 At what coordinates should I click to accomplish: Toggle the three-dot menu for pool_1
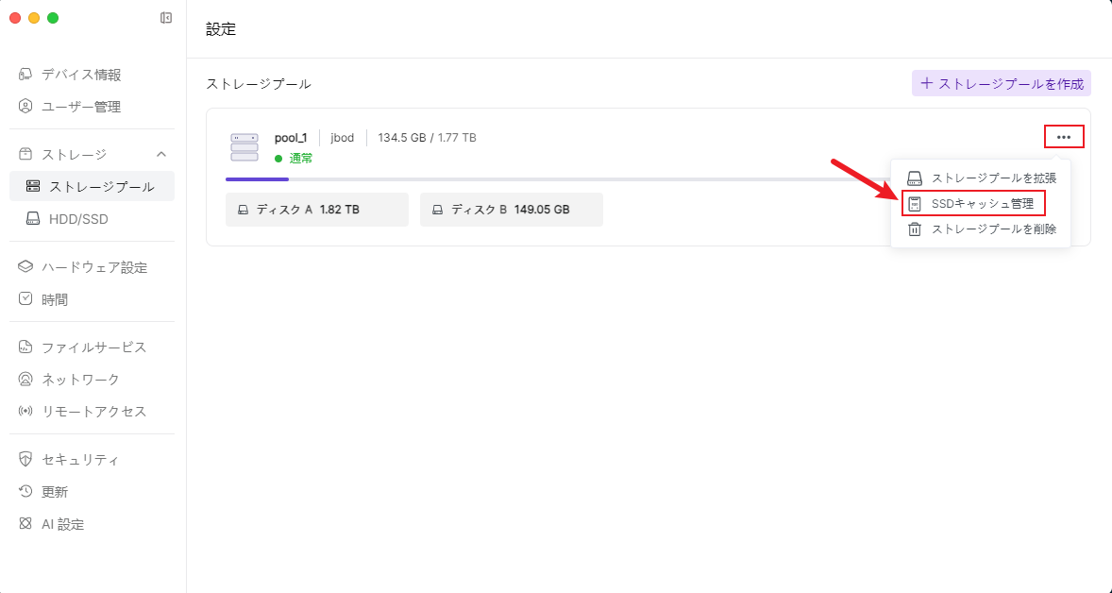point(1064,137)
